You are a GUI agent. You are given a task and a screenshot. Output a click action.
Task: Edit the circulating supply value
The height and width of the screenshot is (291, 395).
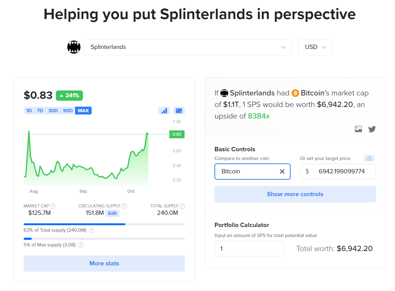113,213
